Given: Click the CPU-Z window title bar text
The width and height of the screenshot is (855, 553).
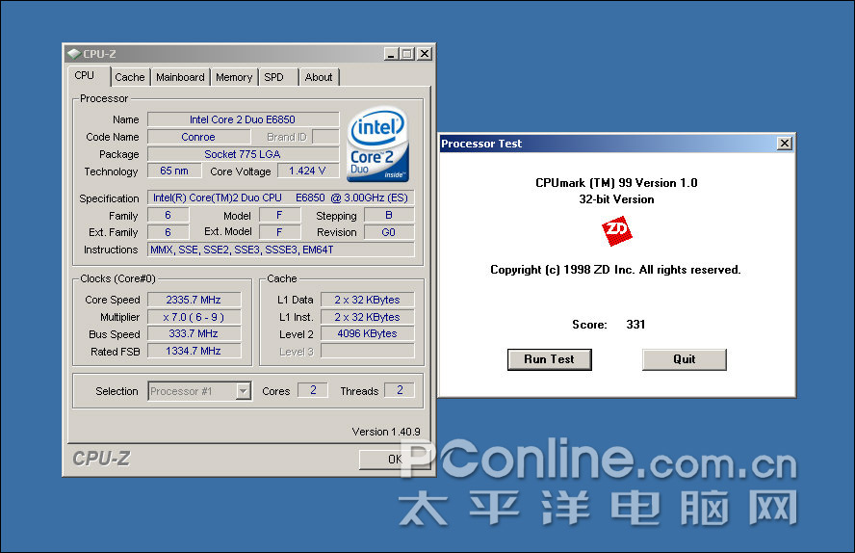Looking at the screenshot, I should point(99,54).
